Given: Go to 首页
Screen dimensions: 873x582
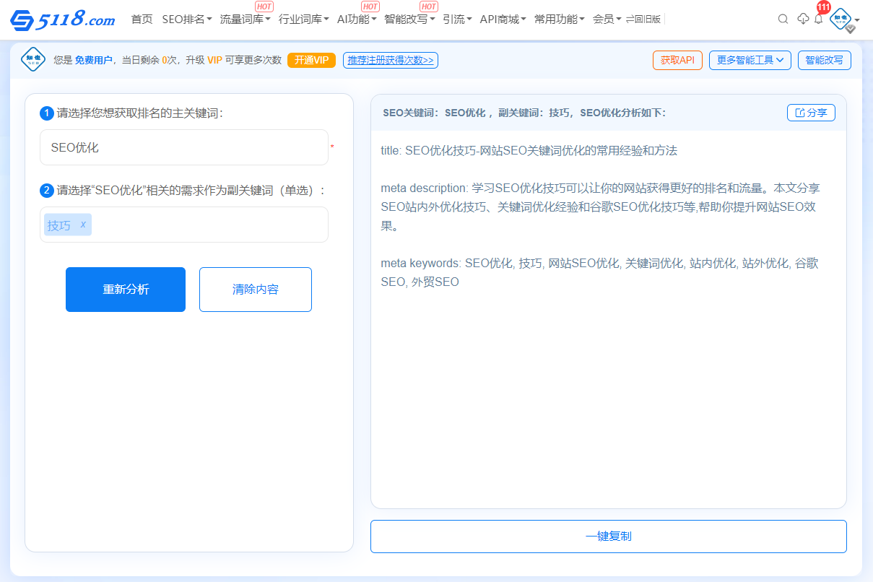Looking at the screenshot, I should (142, 19).
